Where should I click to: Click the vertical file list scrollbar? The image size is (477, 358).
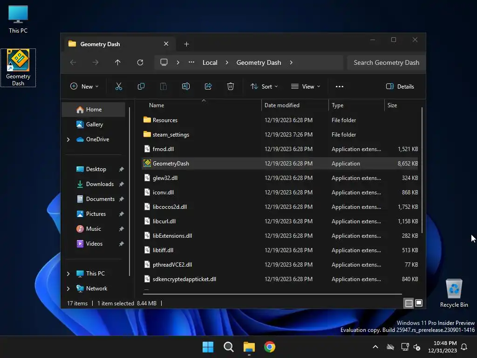click(x=422, y=170)
